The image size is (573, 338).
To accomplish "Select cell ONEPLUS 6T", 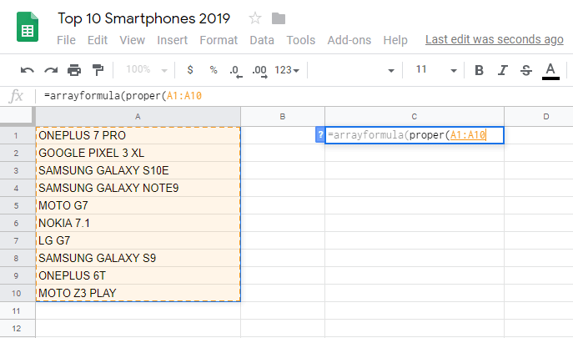I will tap(138, 275).
